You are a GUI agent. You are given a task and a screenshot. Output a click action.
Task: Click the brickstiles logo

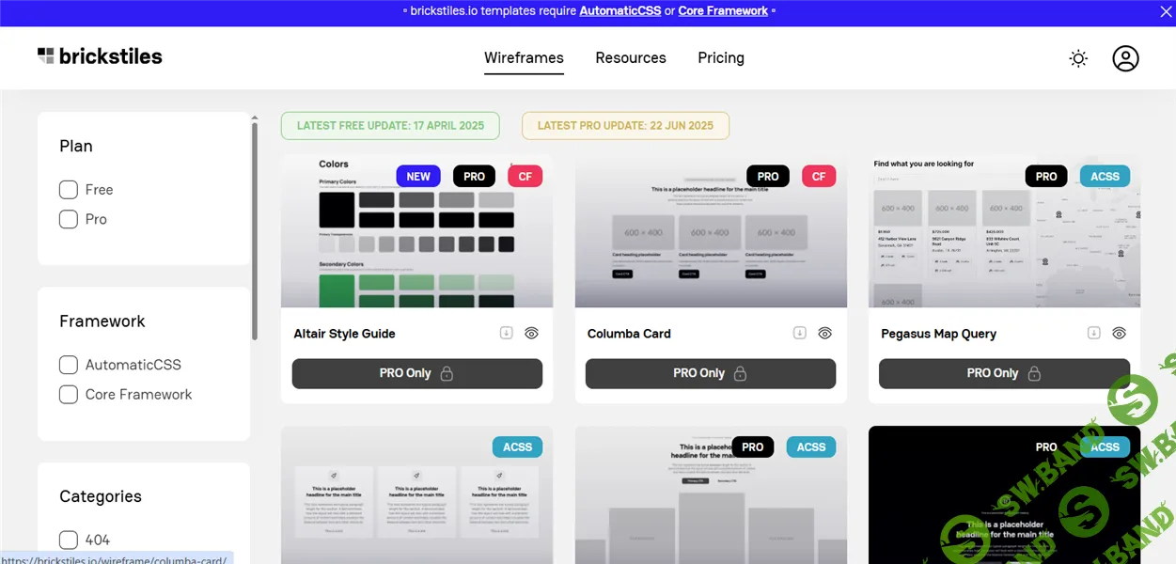[x=99, y=55]
